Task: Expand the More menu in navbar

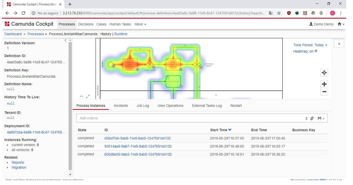Action: point(140,24)
